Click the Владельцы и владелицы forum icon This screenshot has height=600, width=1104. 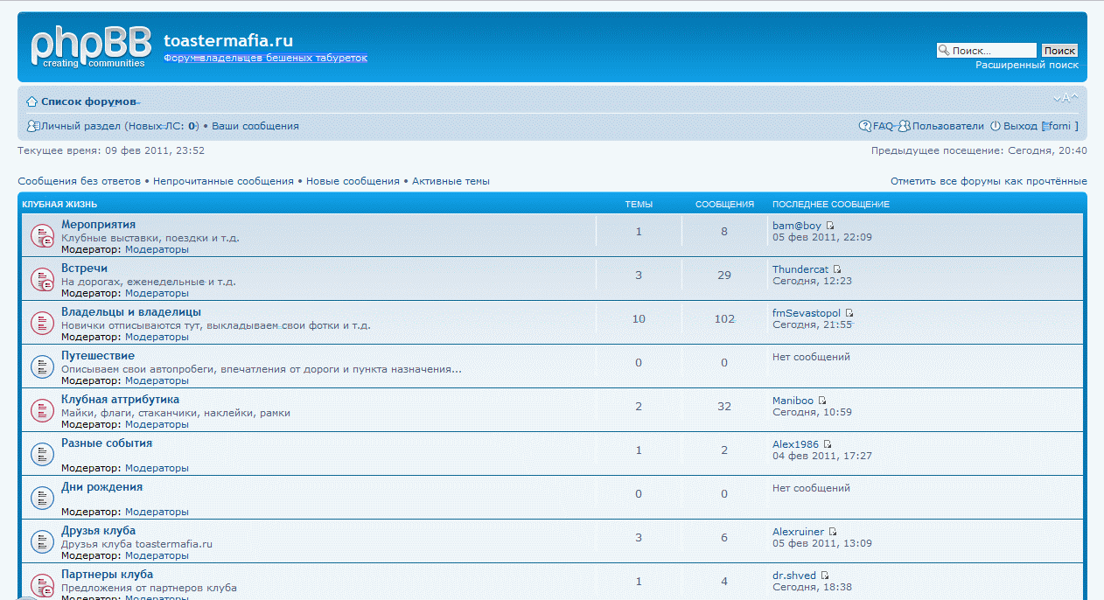coord(43,324)
